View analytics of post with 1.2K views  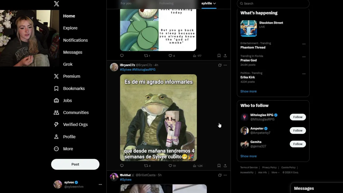pyautogui.click(x=198, y=166)
